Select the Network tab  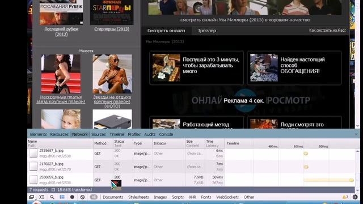coord(79,134)
